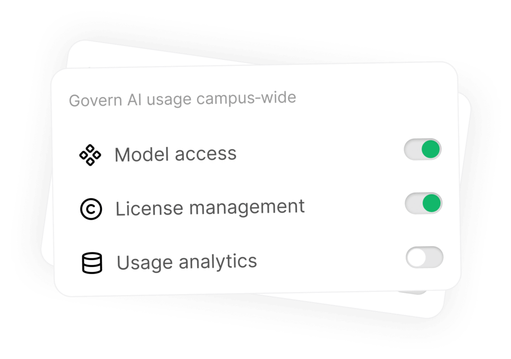Click the white knob of Usage analytics switch
Image resolution: width=511 pixels, height=359 pixels.
pos(416,258)
